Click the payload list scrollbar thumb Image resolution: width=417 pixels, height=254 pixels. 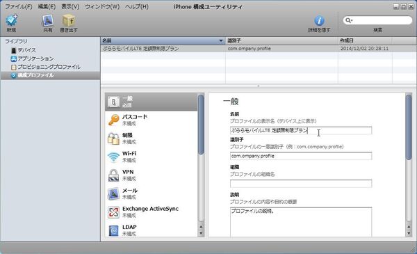click(201, 124)
